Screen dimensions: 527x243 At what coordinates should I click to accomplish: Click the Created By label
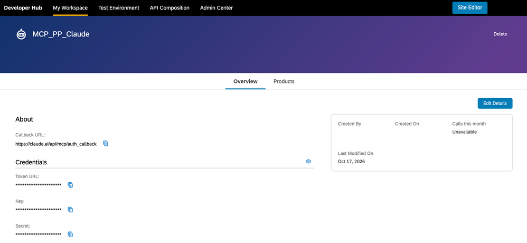click(x=350, y=124)
